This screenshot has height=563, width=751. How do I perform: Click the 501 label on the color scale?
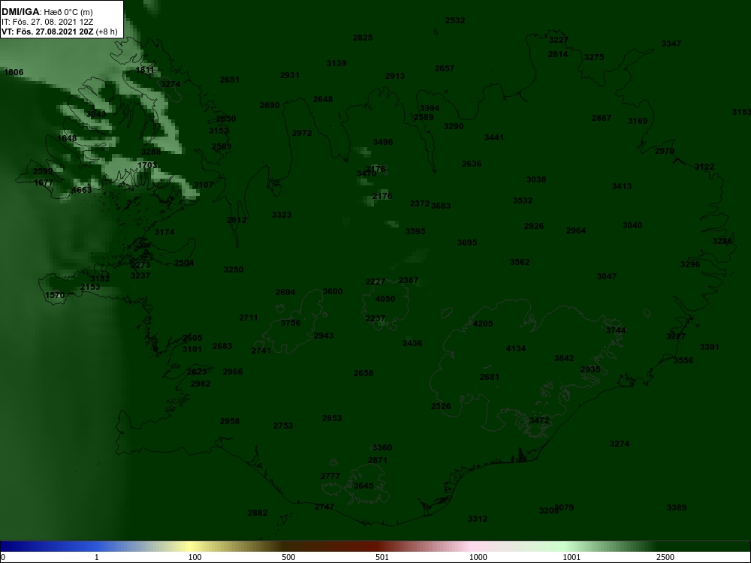click(x=382, y=557)
